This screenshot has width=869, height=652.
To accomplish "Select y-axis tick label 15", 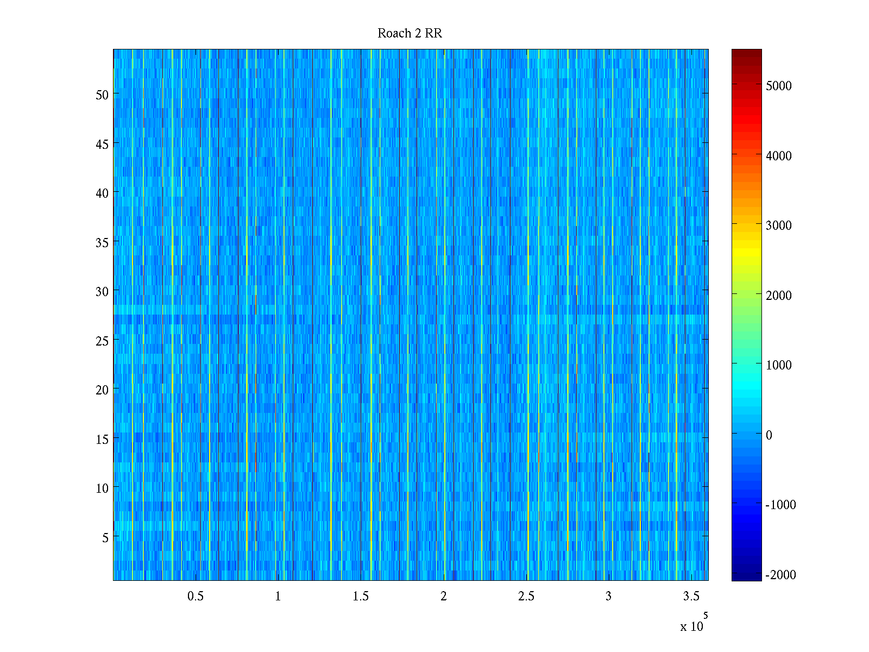I will (x=102, y=440).
